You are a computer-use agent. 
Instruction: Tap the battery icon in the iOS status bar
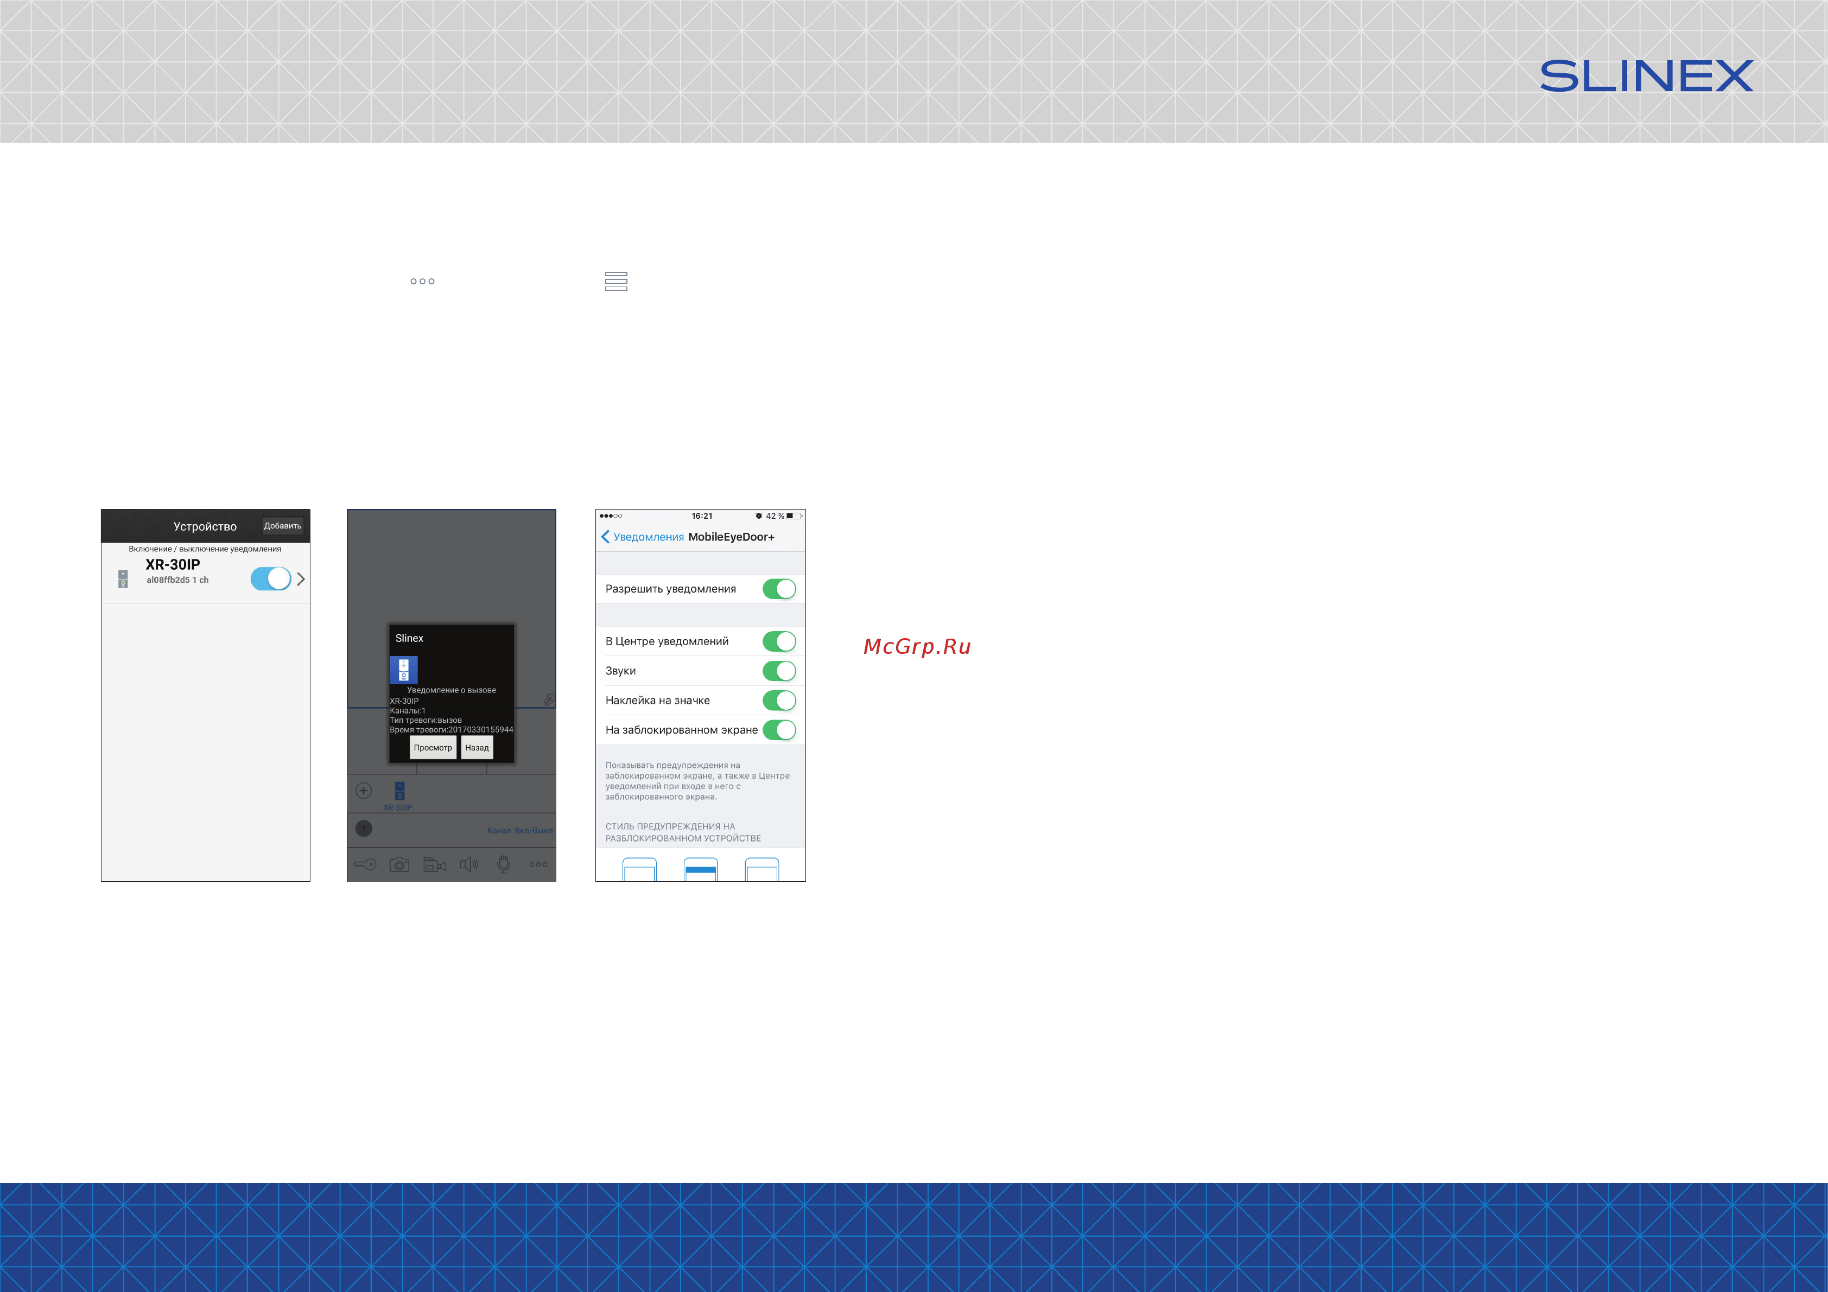tap(794, 516)
